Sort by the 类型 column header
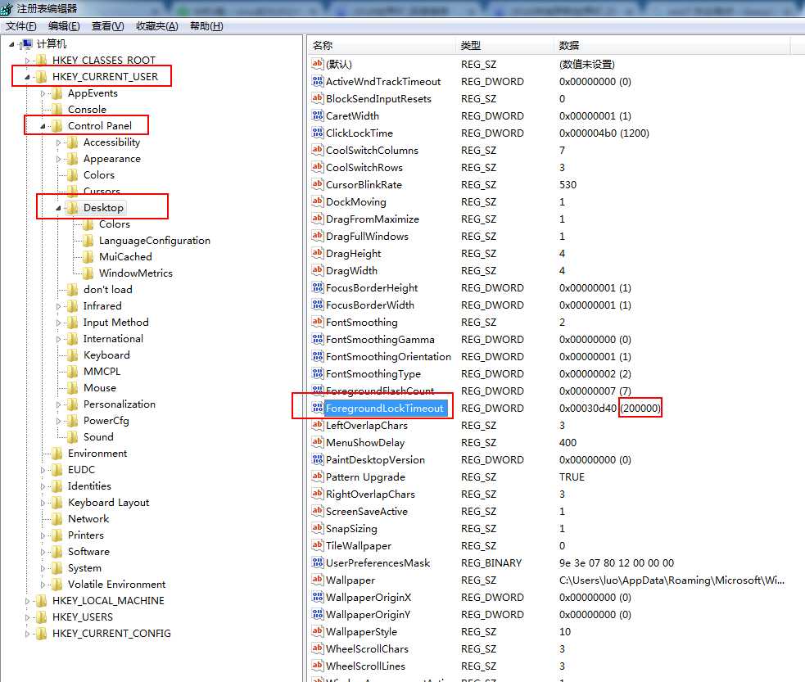The image size is (805, 682). coord(504,45)
